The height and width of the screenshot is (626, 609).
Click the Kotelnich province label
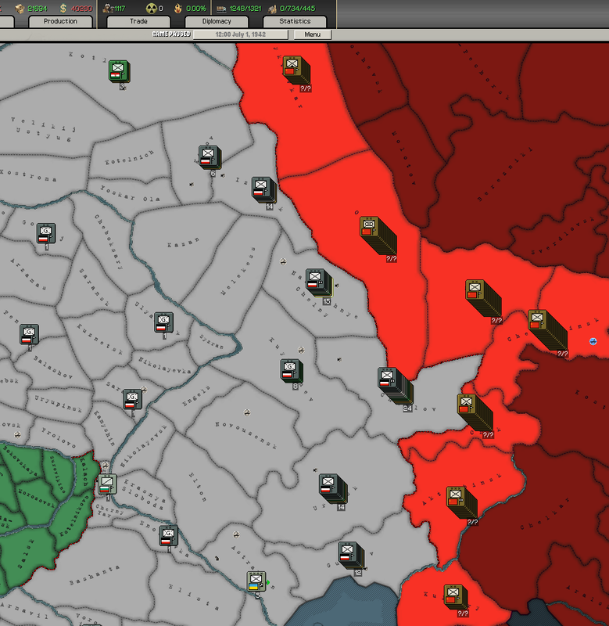[x=130, y=158]
